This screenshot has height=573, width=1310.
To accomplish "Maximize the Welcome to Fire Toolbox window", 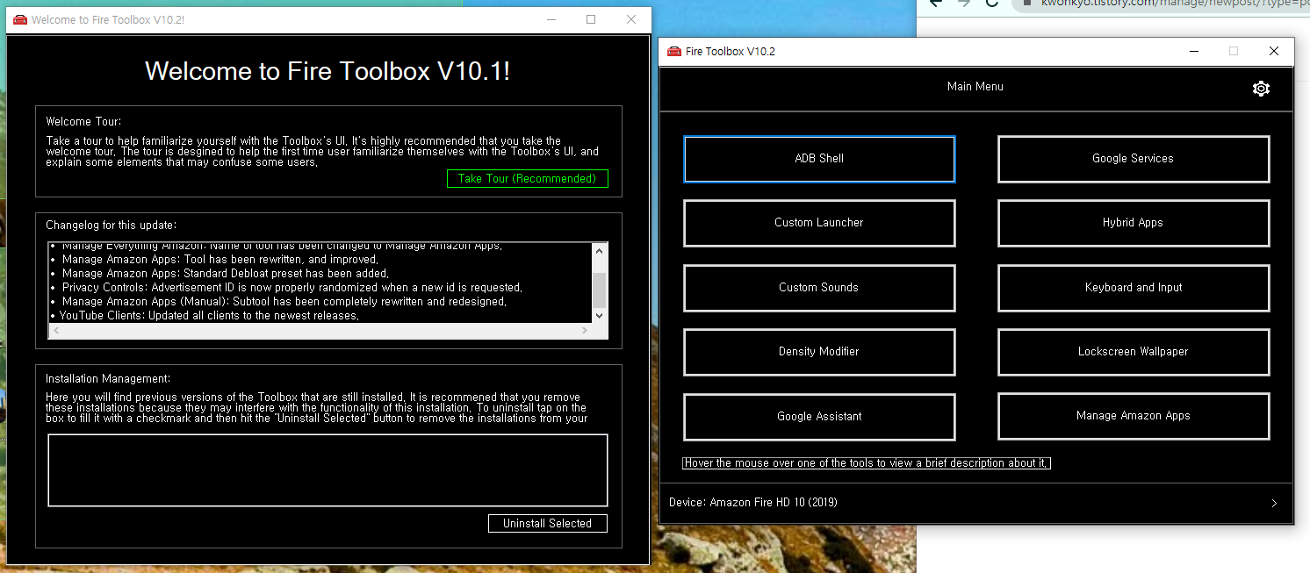I will point(591,19).
